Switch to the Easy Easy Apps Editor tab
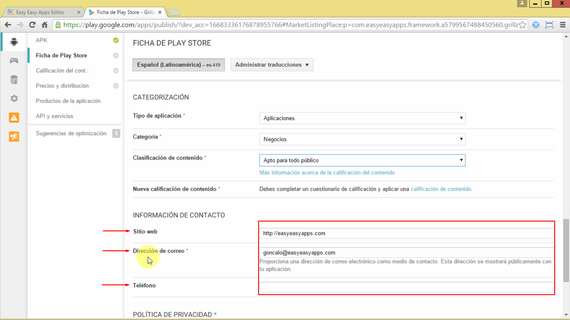Image resolution: width=570 pixels, height=320 pixels. point(40,12)
